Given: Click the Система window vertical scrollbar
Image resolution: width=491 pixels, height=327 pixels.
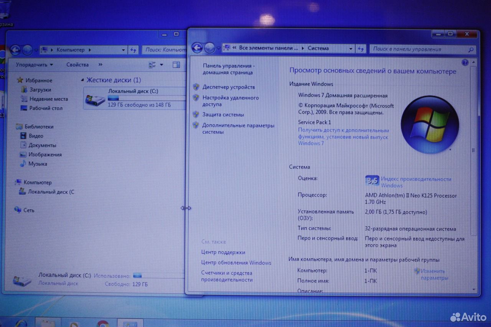Looking at the screenshot, I should click(x=473, y=151).
